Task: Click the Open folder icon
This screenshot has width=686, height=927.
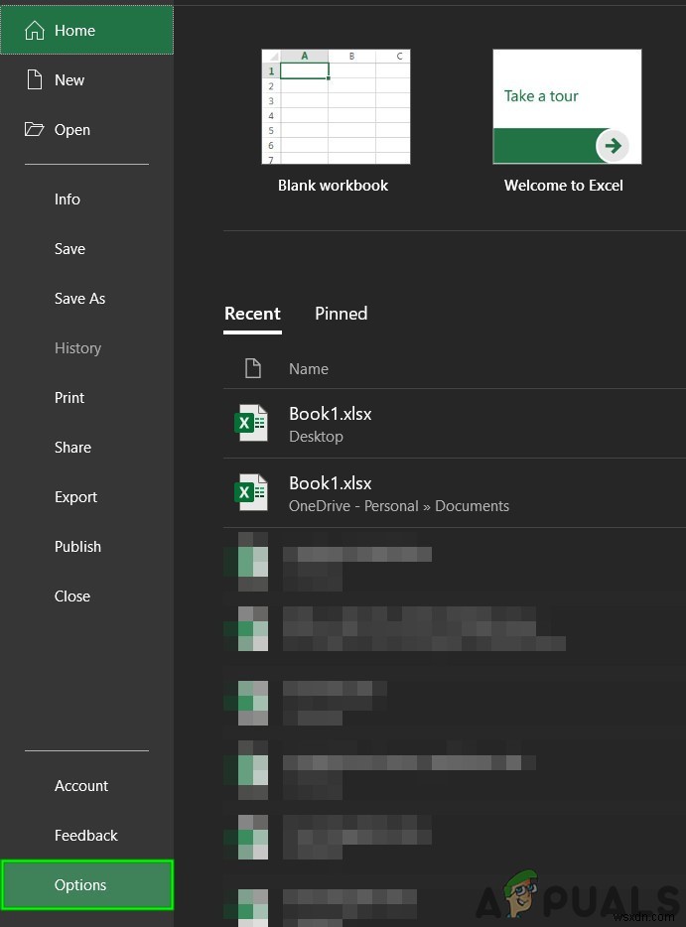Action: coord(35,130)
